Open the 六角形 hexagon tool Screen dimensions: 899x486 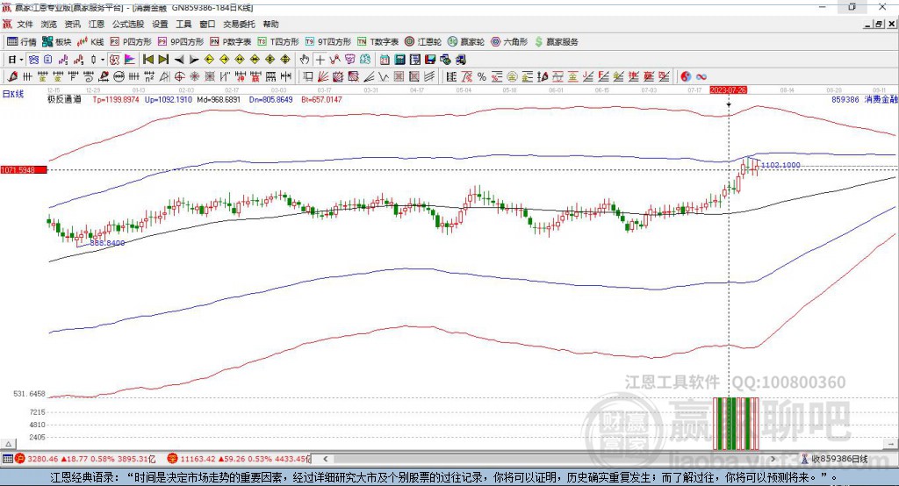508,42
